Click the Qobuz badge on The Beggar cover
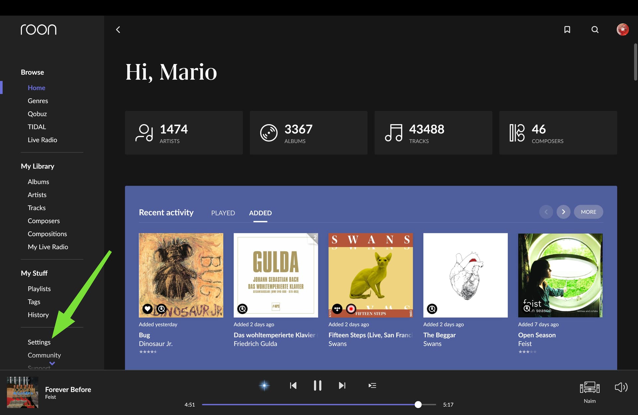The height and width of the screenshot is (415, 638). pyautogui.click(x=432, y=309)
